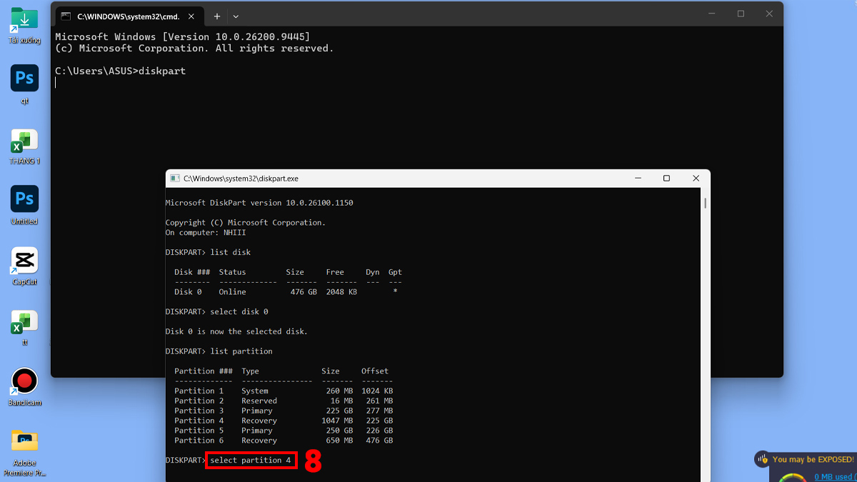Click the '0 MB used' link
Screen dimensions: 857x482
834,477
